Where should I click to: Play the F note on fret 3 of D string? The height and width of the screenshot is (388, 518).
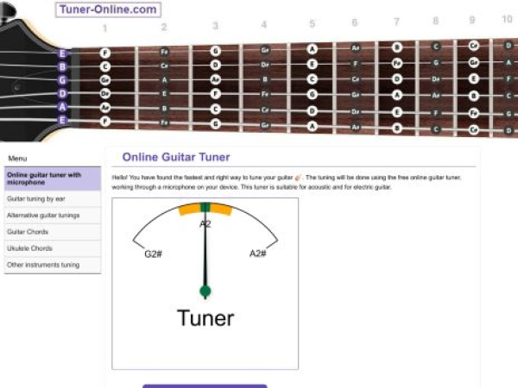pyautogui.click(x=215, y=94)
